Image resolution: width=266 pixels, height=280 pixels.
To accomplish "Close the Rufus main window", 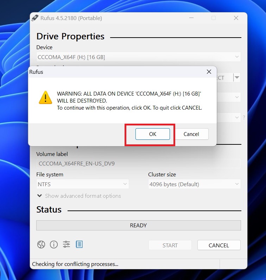I will (236, 18).
